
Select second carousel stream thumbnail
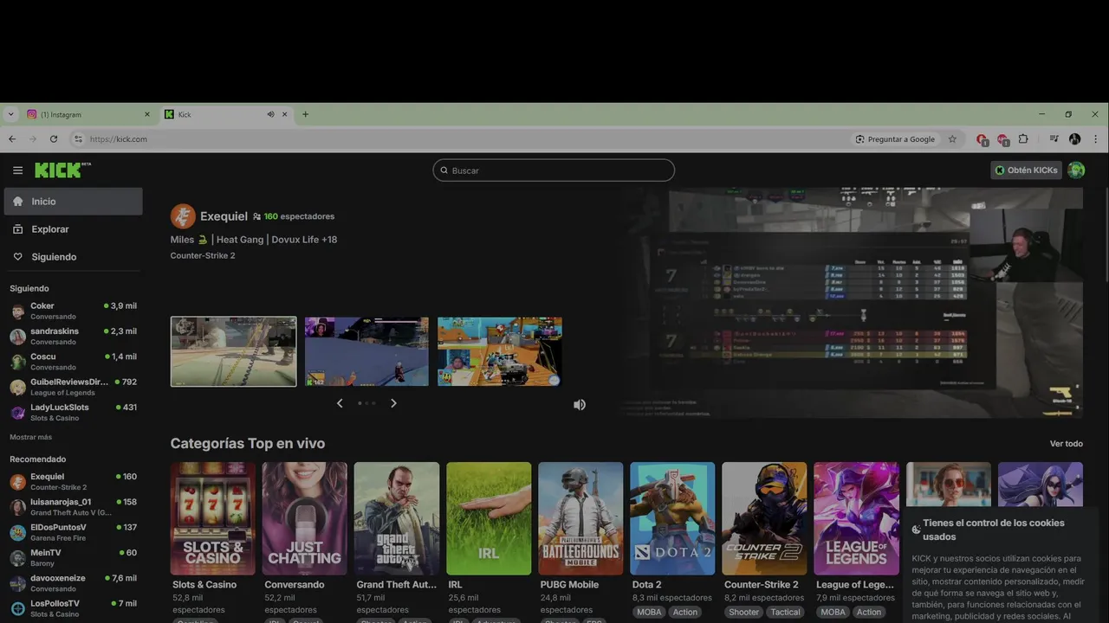pos(366,351)
